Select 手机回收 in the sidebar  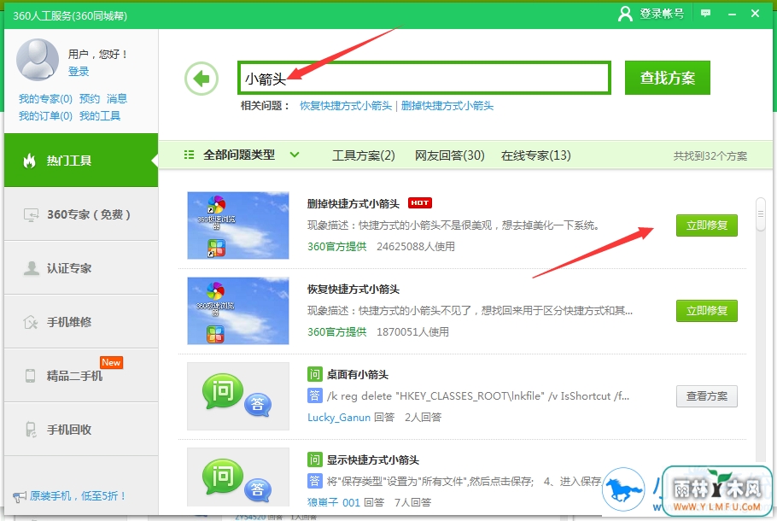[81, 430]
